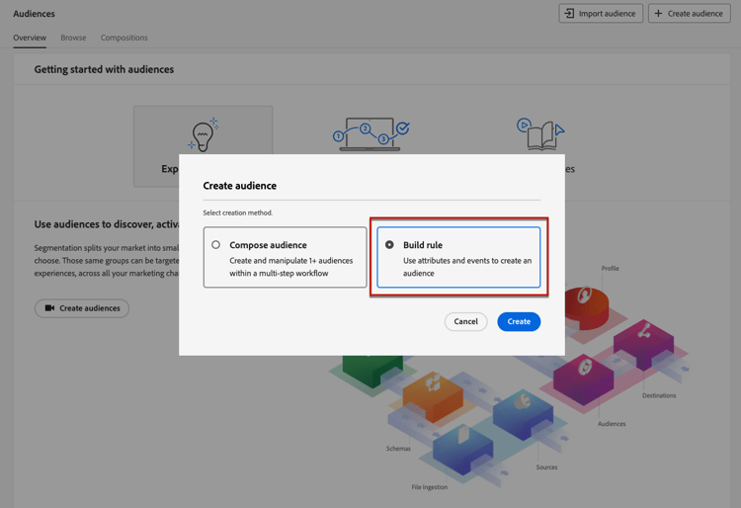Cancel the Create audience dialog

(x=465, y=321)
